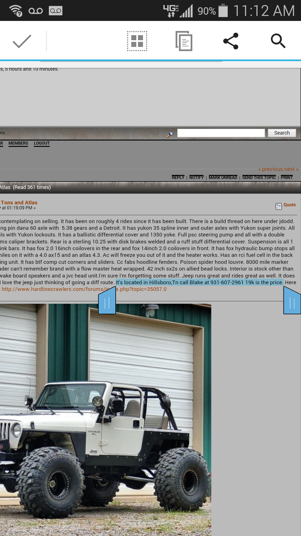This screenshot has height=536, width=301.
Task: Click the REPLY link
Action: point(178,177)
